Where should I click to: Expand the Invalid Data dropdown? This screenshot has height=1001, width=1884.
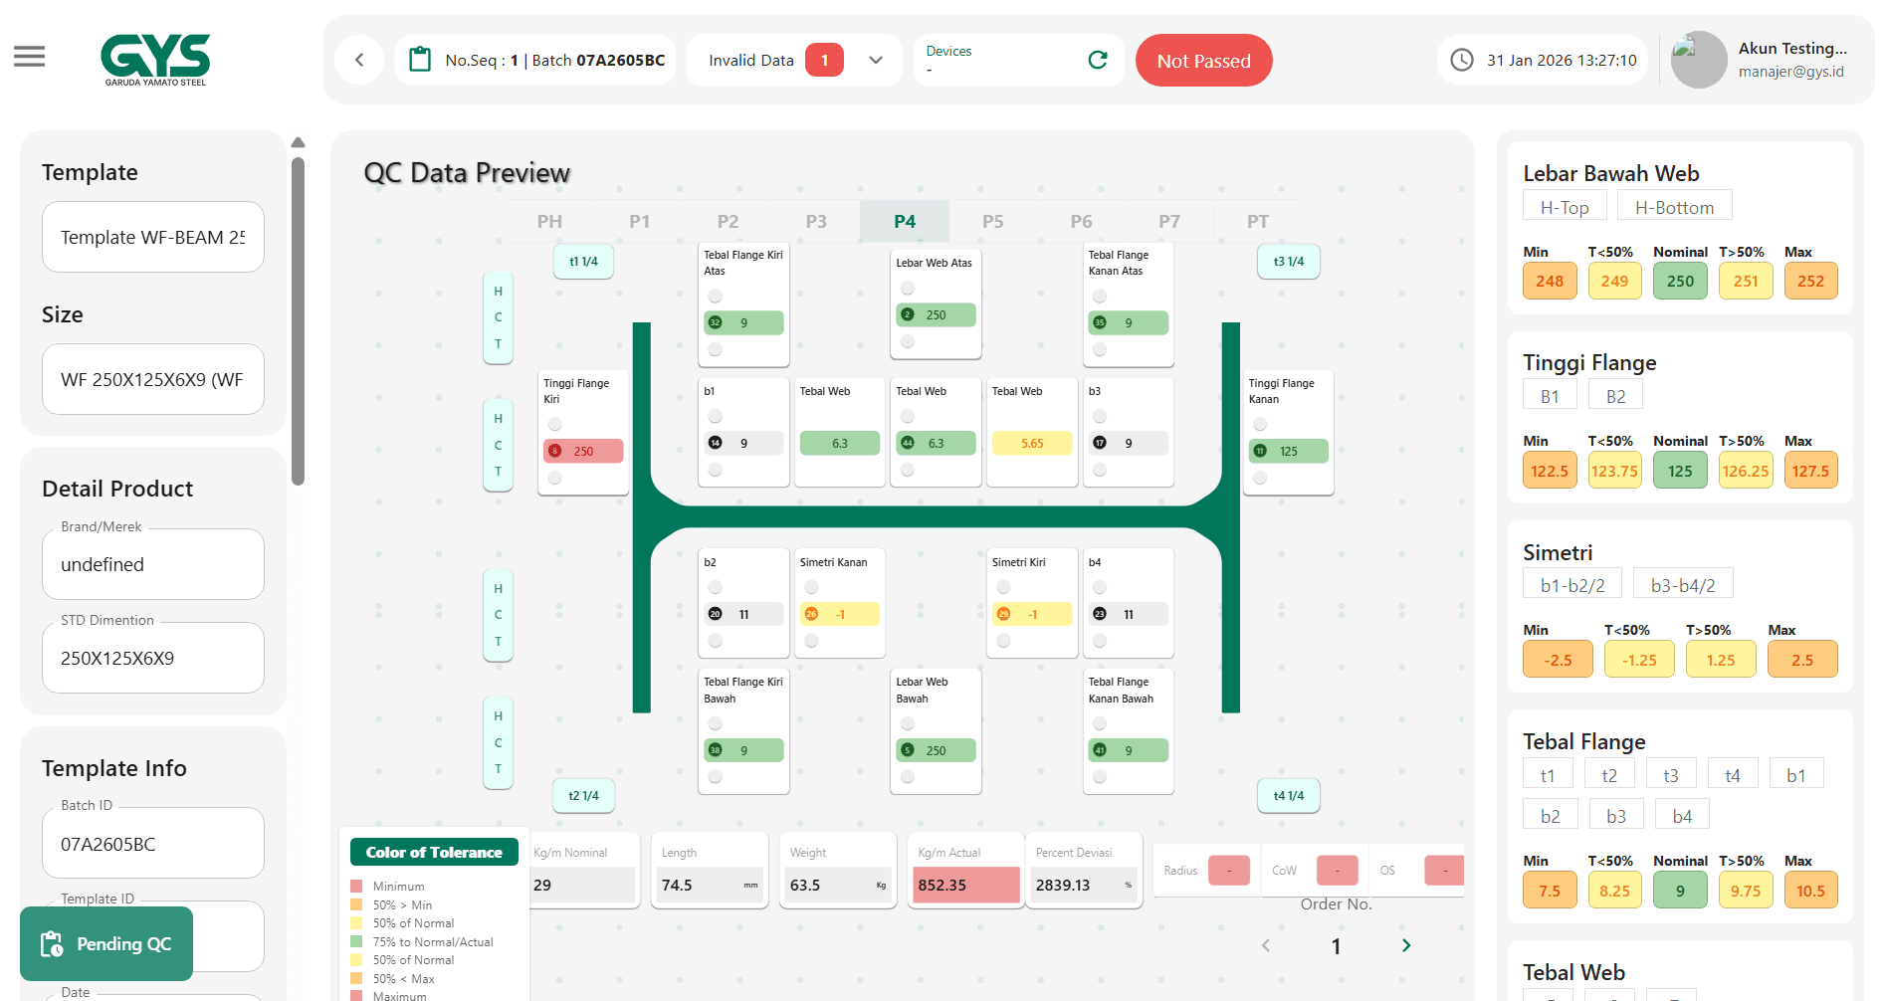point(876,60)
